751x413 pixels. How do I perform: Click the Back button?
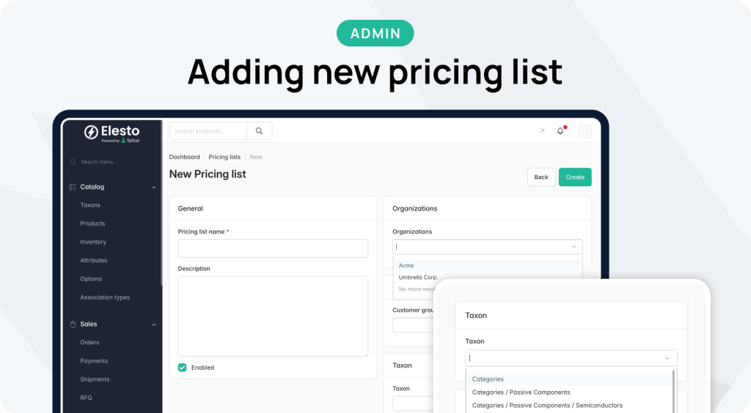click(x=541, y=177)
